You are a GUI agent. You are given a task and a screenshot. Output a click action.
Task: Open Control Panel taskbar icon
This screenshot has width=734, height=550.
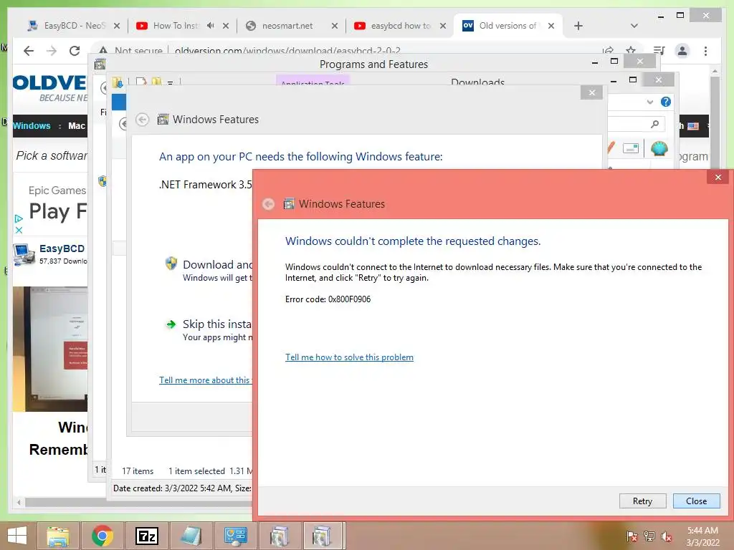[x=235, y=536]
